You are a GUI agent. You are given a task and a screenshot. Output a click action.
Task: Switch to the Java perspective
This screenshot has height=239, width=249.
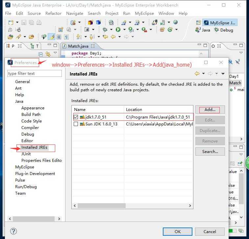pyautogui.click(x=203, y=30)
